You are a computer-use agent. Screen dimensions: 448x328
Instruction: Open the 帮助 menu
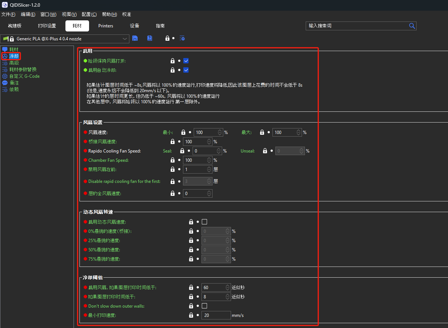(109, 14)
